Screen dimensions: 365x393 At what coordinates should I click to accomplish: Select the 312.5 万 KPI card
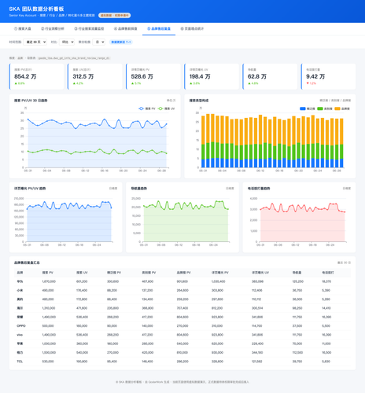95,76
